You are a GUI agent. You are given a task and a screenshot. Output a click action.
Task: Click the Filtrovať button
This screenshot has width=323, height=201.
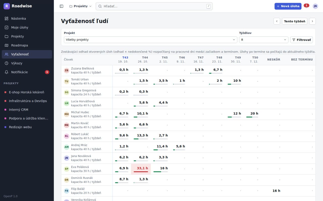pyautogui.click(x=302, y=40)
